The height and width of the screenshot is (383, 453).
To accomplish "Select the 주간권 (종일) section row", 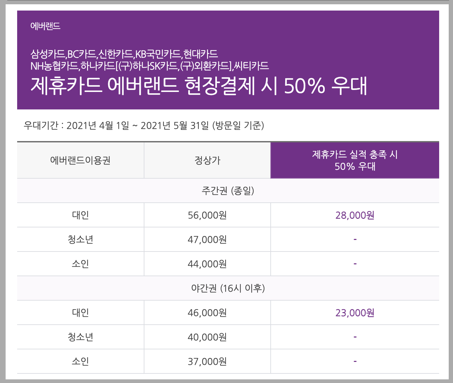I will click(x=228, y=191).
